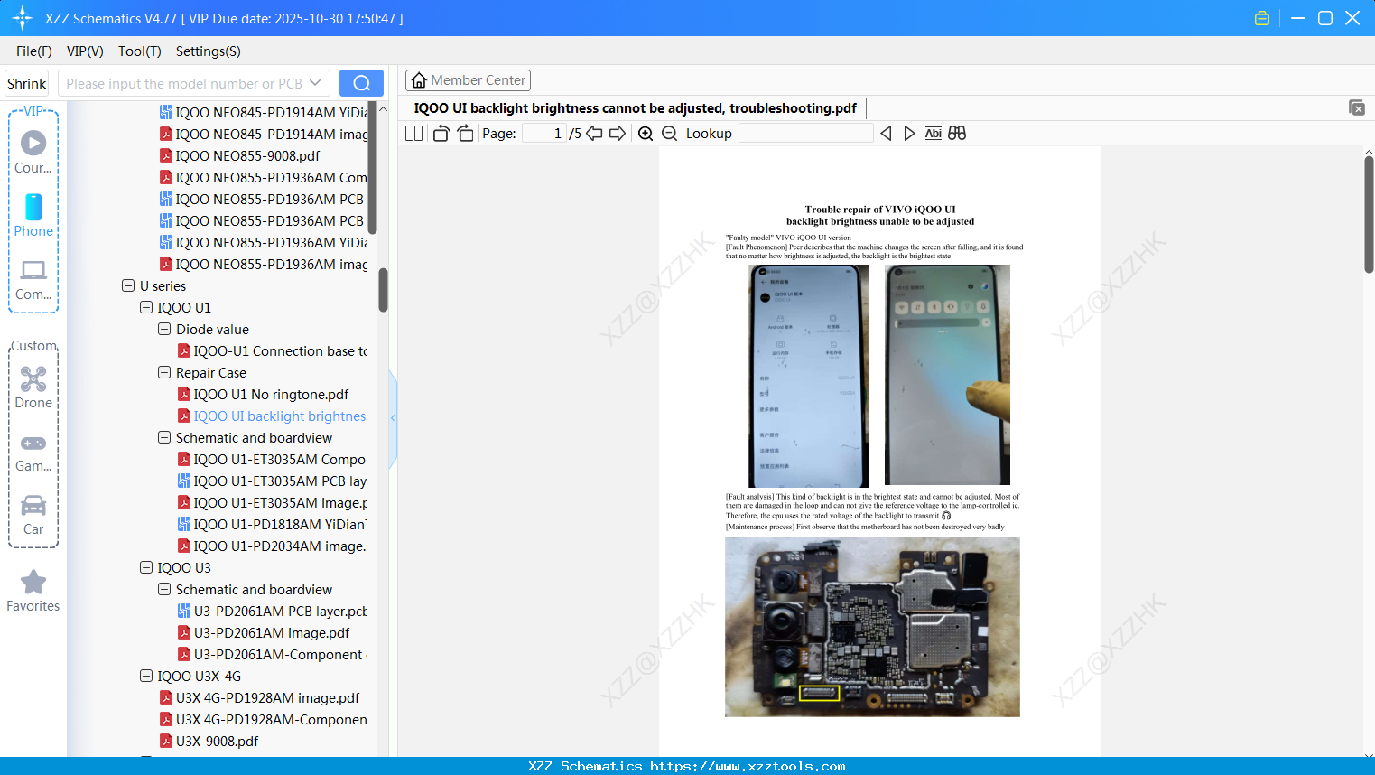
Task: Click the Shrink button
Action: coord(27,83)
